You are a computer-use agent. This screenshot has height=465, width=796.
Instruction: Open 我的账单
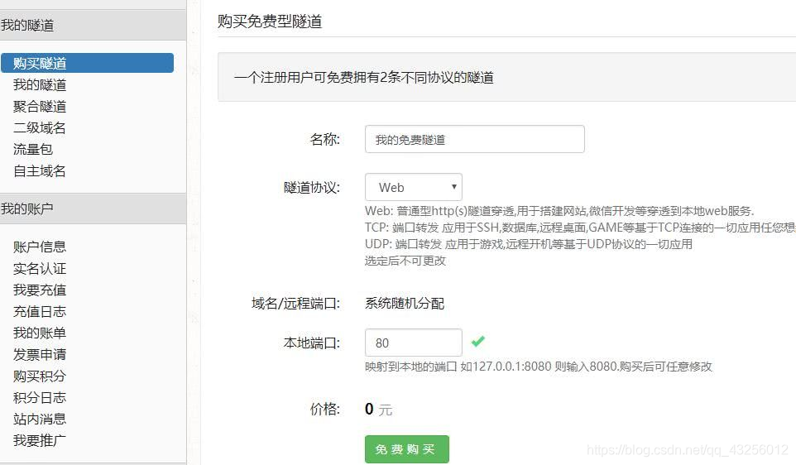point(40,333)
